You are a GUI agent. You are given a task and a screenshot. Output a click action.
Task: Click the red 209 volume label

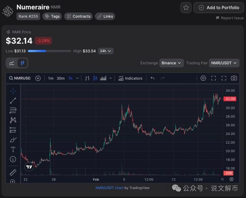(228, 173)
